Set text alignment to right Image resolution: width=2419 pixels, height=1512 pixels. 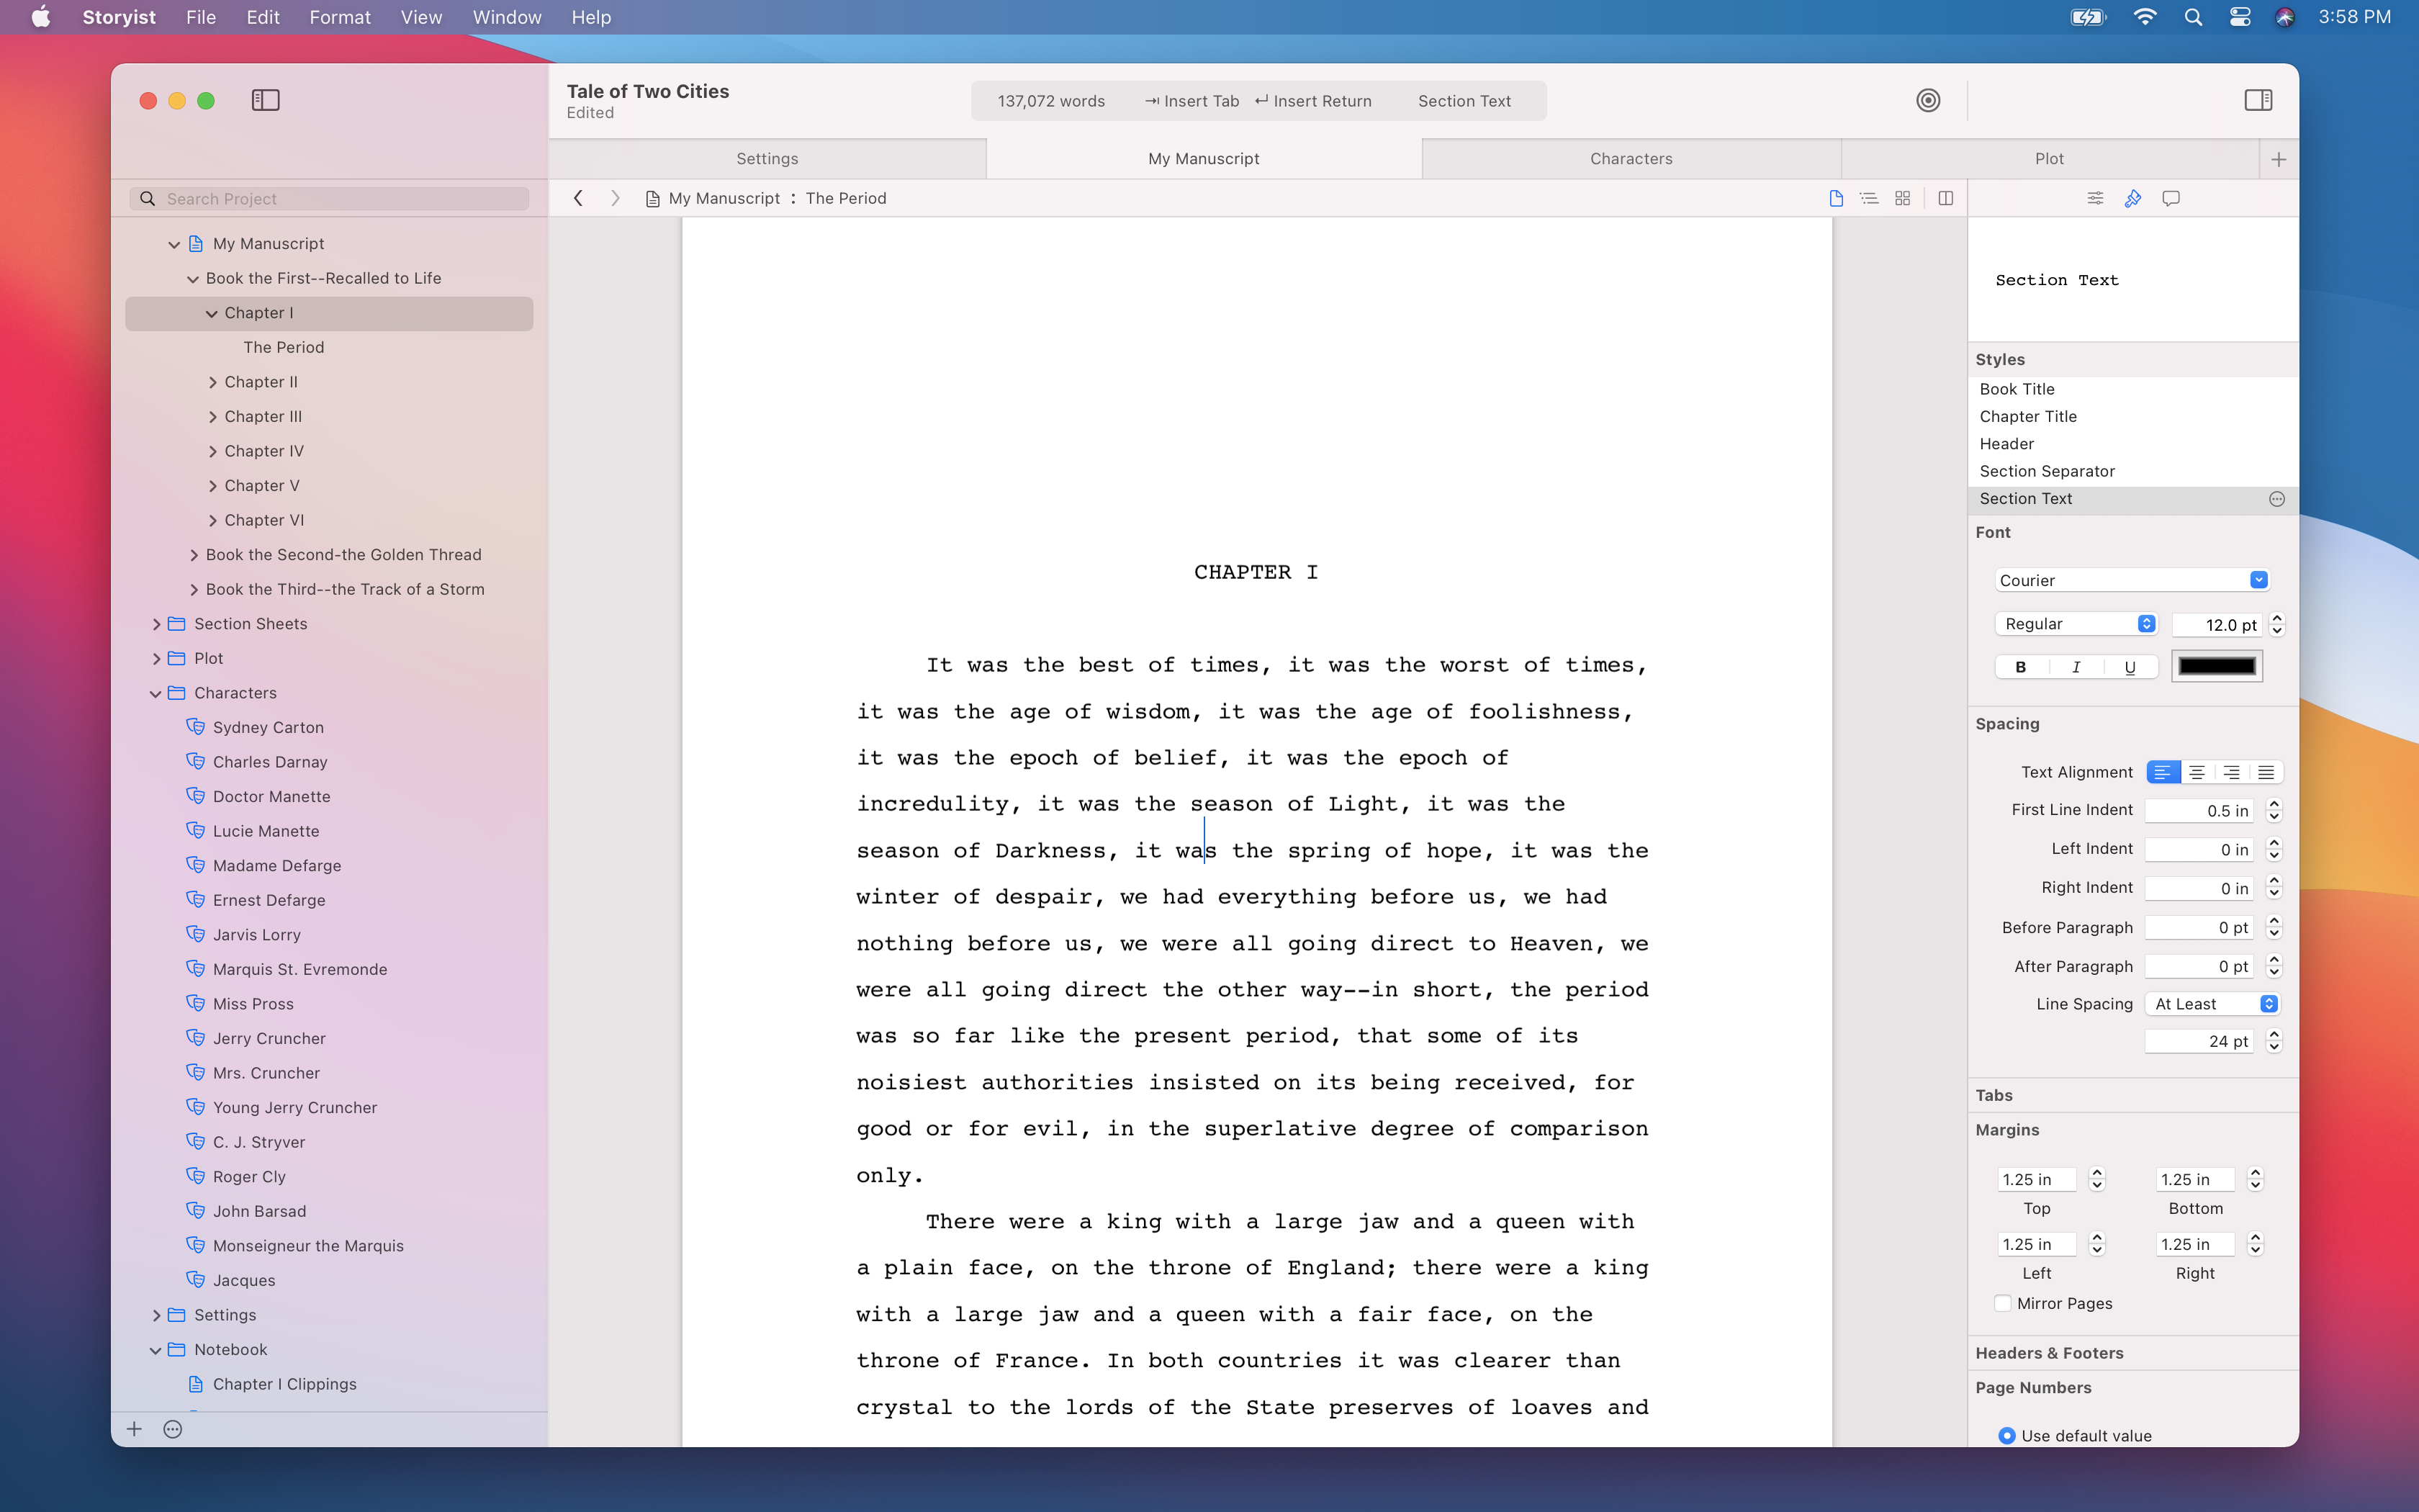click(2231, 772)
